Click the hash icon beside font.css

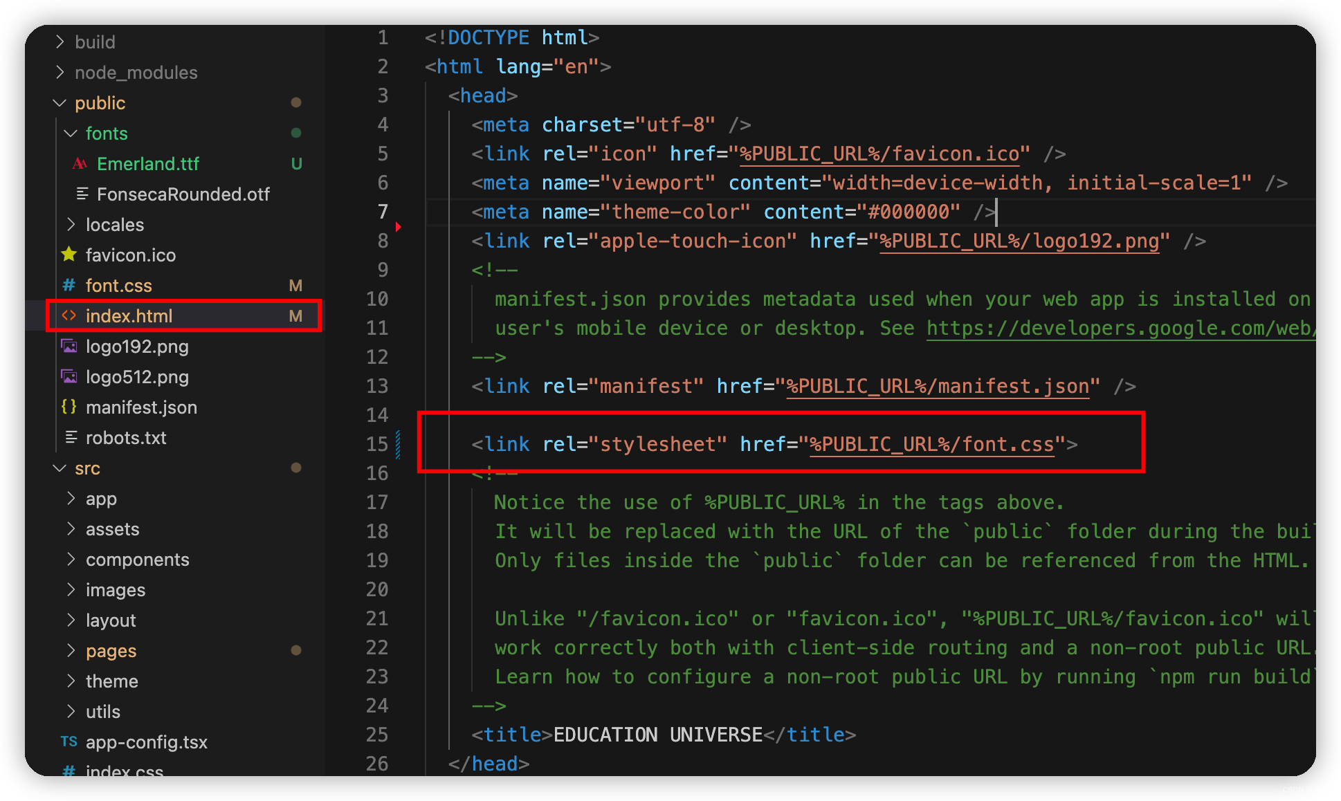68,285
